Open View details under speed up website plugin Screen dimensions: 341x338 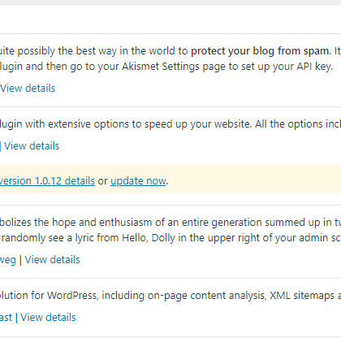[x=32, y=146]
